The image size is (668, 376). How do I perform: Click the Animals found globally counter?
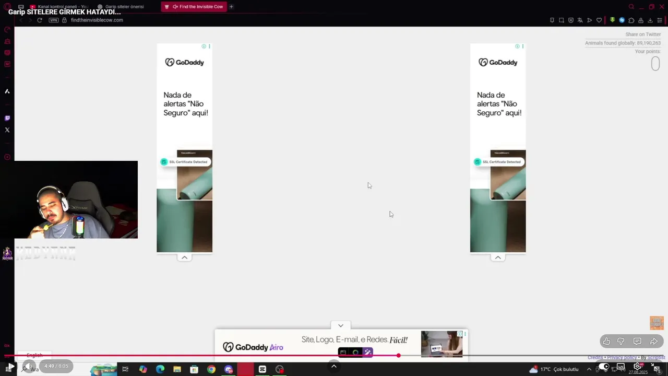tap(623, 43)
